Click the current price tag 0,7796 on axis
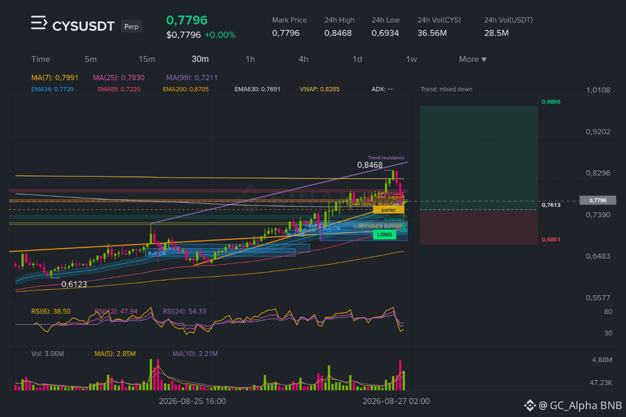This screenshot has width=626, height=417. point(597,200)
